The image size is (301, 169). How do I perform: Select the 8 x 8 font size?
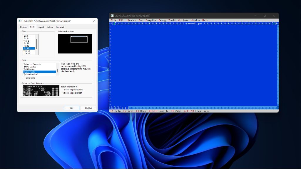29,38
